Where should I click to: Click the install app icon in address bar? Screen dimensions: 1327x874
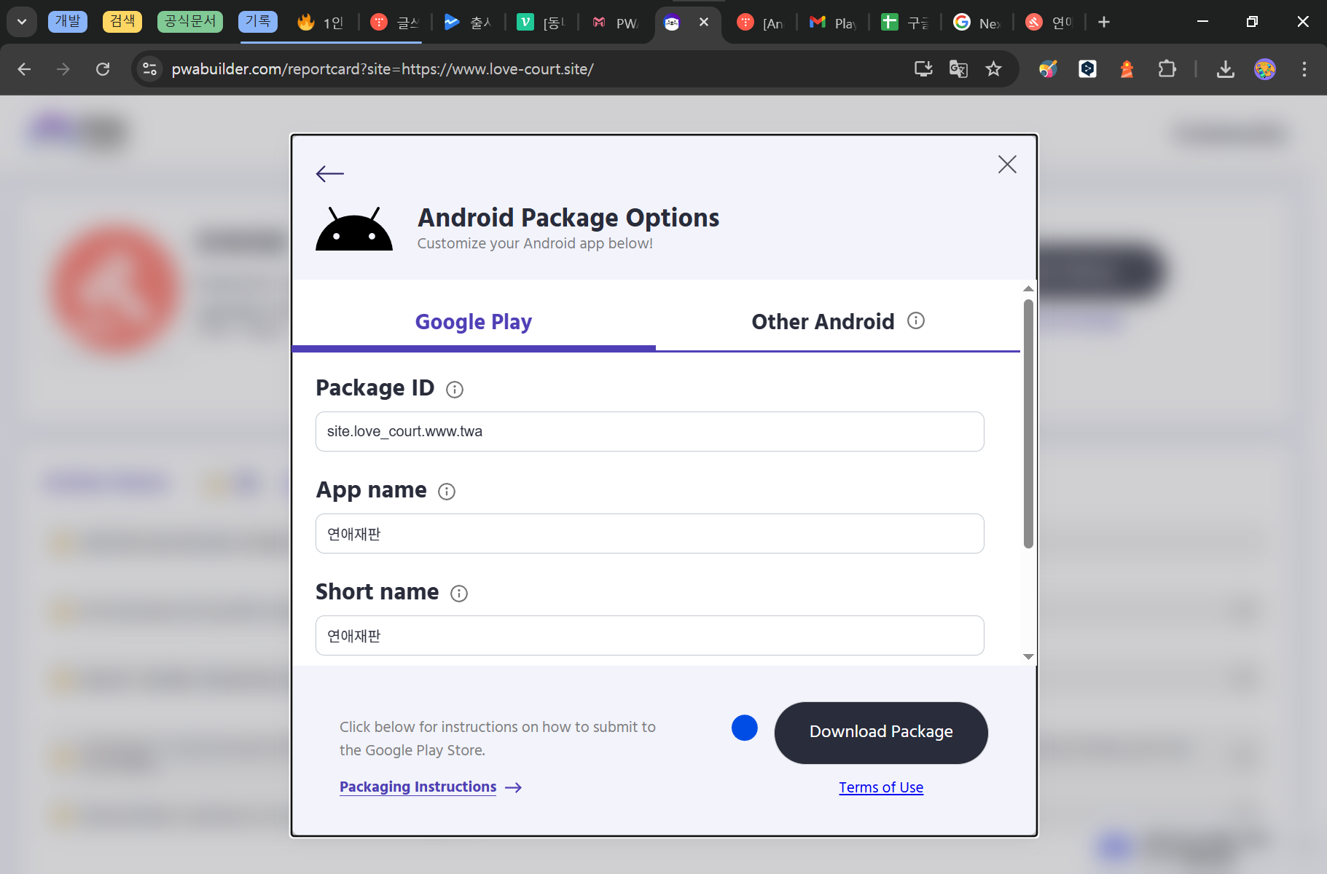923,69
